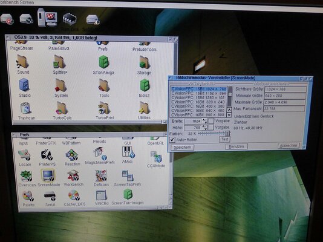323x242 pixels.
Task: Open the computer with monitor desktop icon
Action: coord(47,18)
